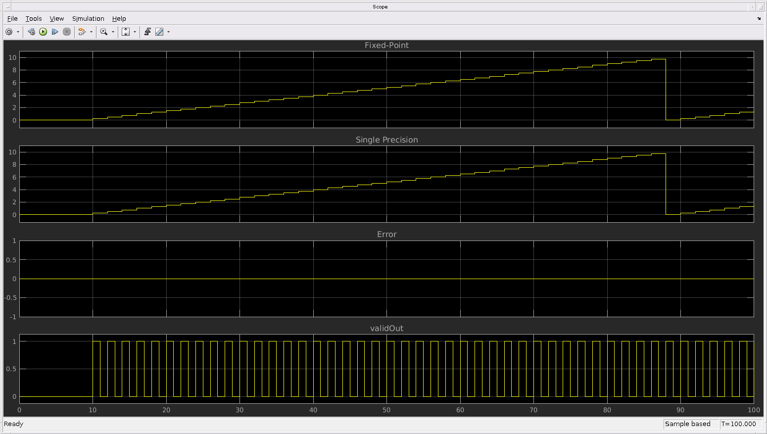767x434 pixels.
Task: Click the Fixed-Point plot title
Action: 386,45
